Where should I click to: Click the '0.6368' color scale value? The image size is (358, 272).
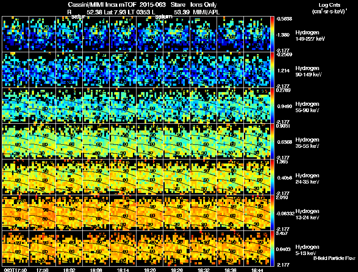point(285,142)
